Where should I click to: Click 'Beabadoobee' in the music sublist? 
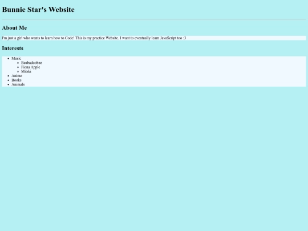[x=31, y=63]
